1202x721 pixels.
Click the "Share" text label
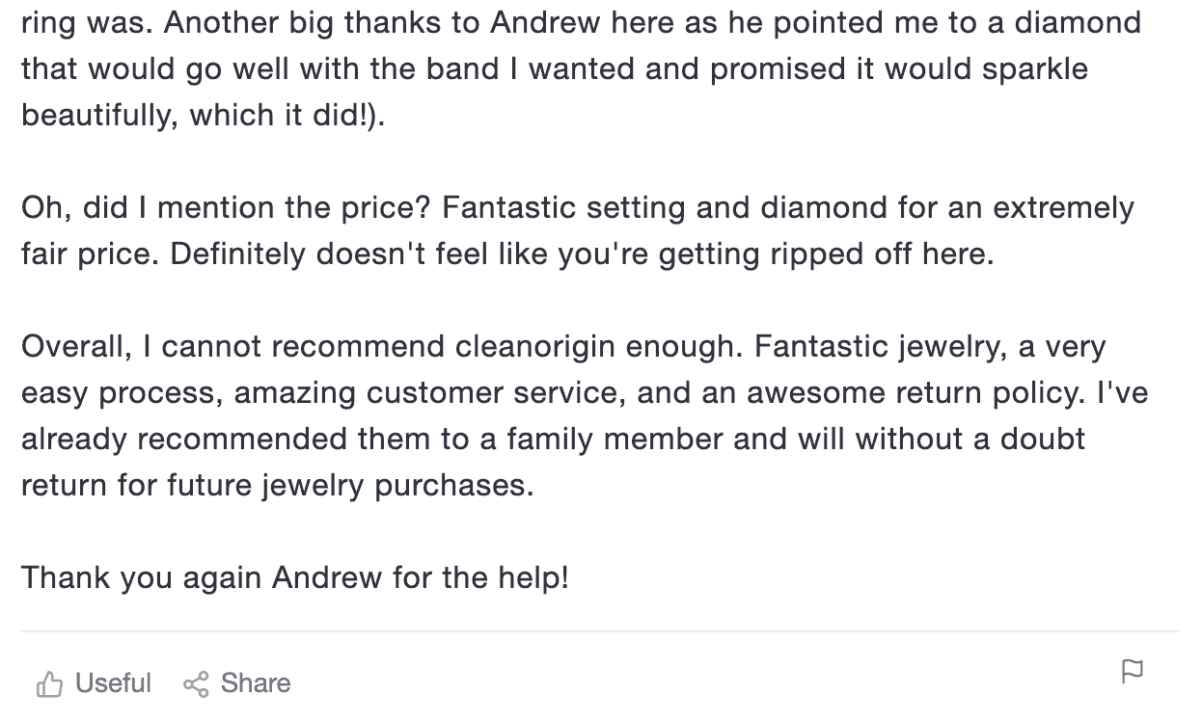pos(256,683)
